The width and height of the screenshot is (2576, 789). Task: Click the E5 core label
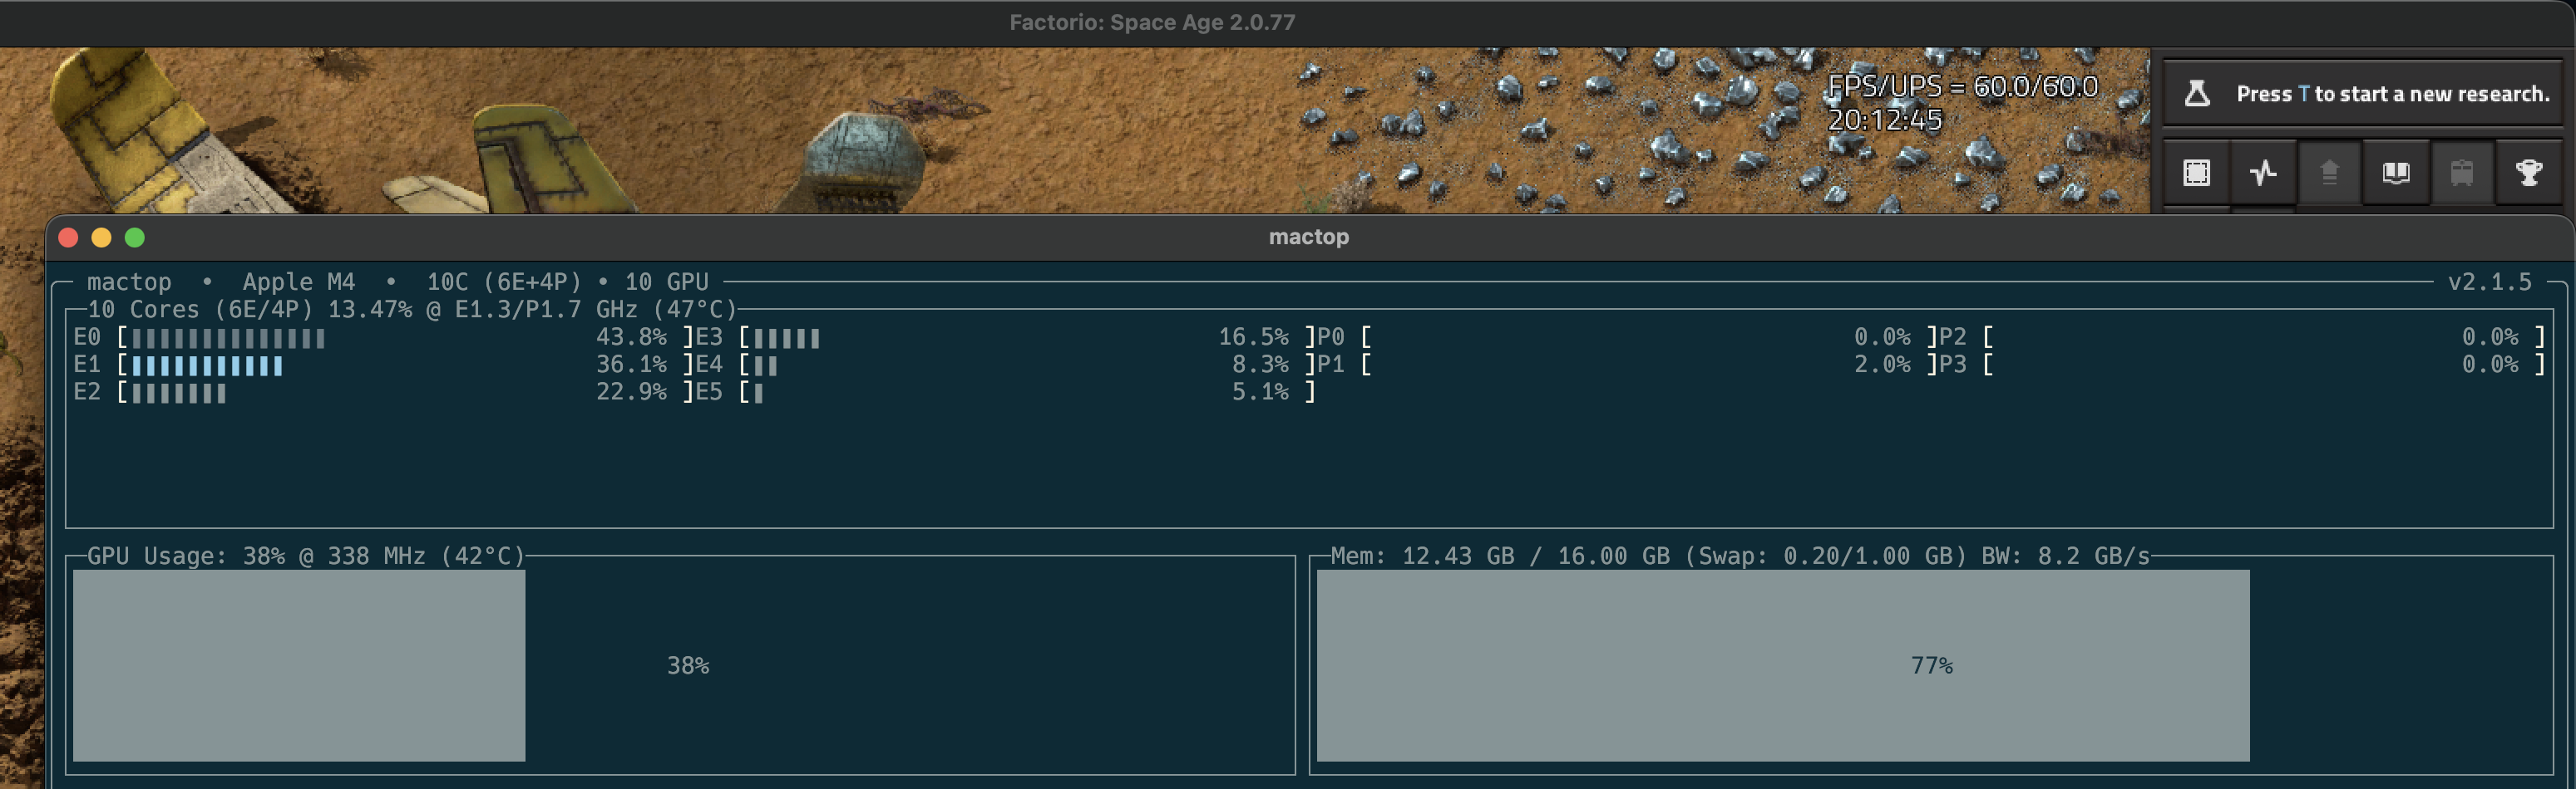pyautogui.click(x=709, y=391)
